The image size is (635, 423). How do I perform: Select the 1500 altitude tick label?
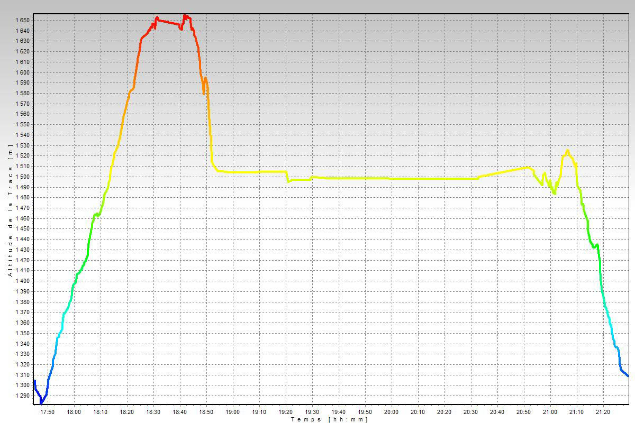(23, 177)
